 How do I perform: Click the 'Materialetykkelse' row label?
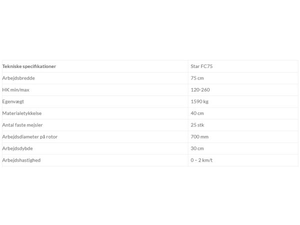pos(22,113)
